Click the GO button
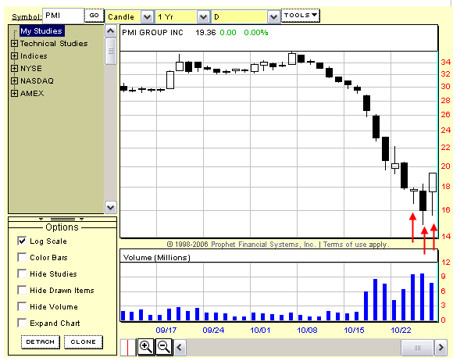The image size is (453, 361). point(95,16)
